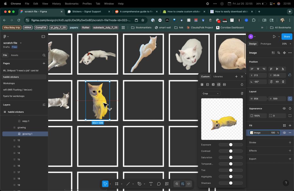Open dropdown arrow next to Move tool
294x191 pixels.
(110, 184)
